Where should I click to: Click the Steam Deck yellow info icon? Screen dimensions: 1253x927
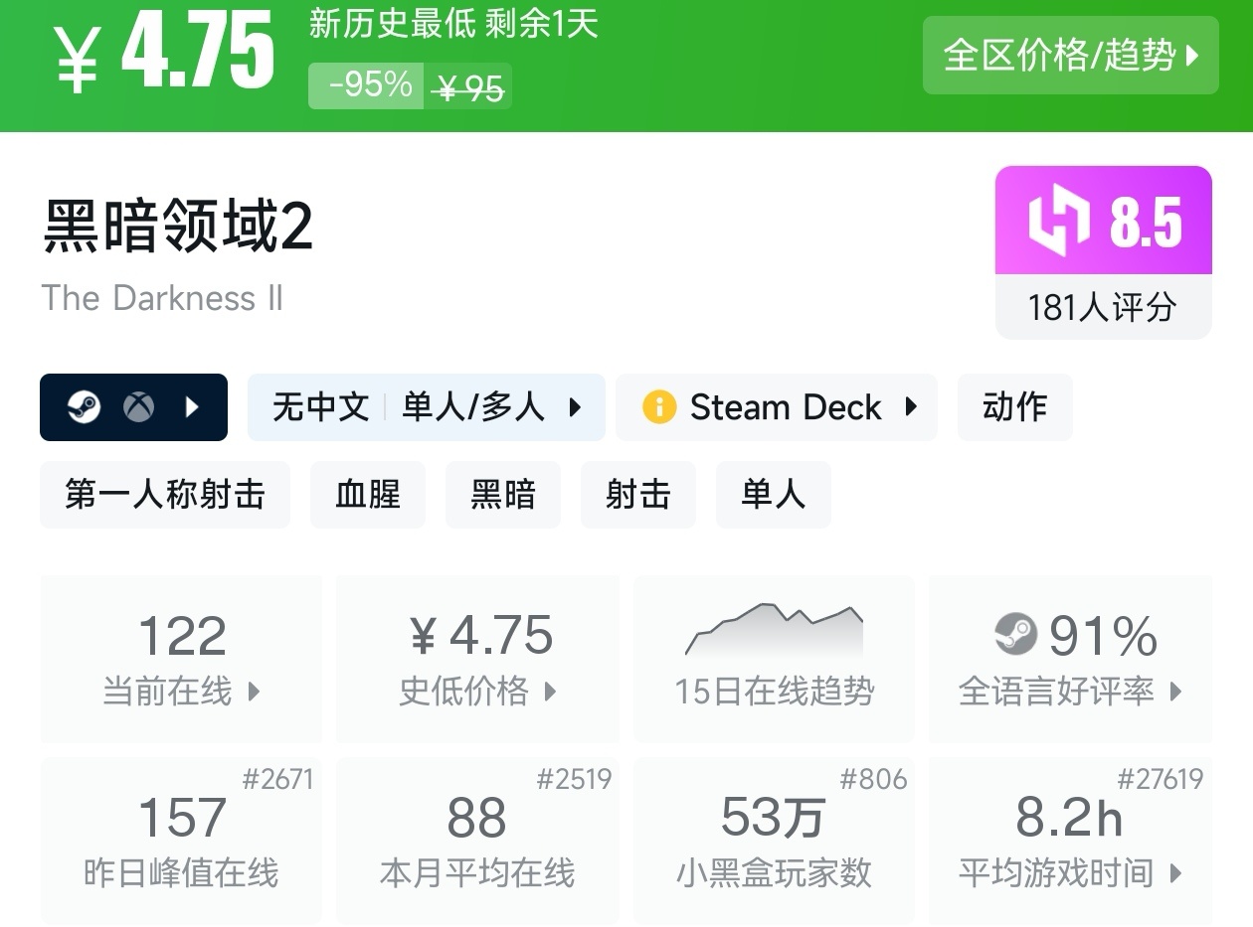(x=658, y=407)
